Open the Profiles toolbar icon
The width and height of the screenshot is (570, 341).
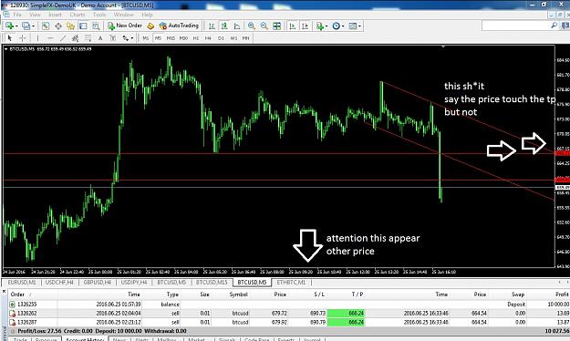point(26,26)
